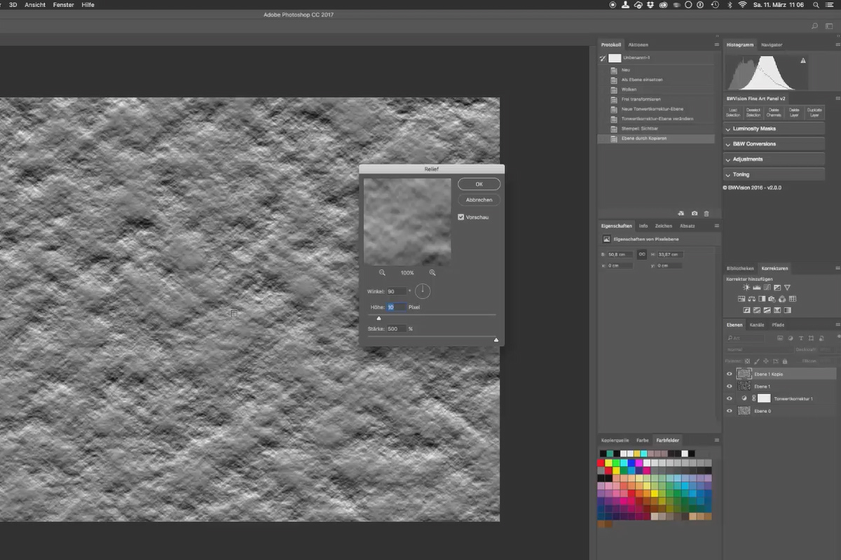This screenshot has height=560, width=841.
Task: Add an Invert adjustment icon
Action: click(746, 310)
